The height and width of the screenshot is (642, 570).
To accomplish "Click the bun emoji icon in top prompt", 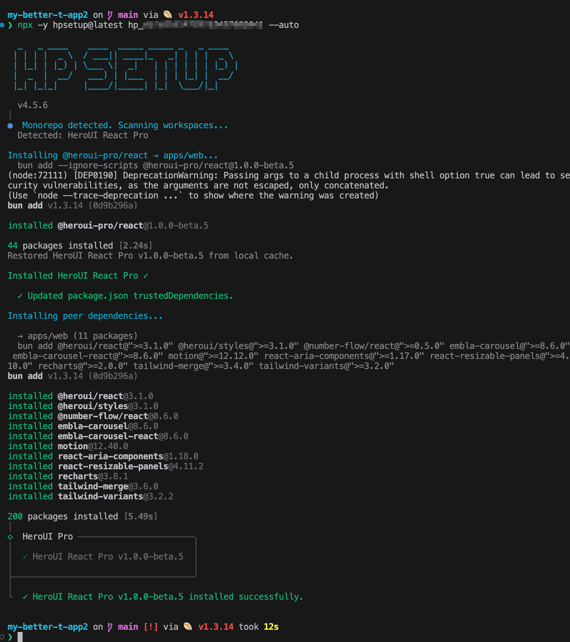I will tap(168, 14).
